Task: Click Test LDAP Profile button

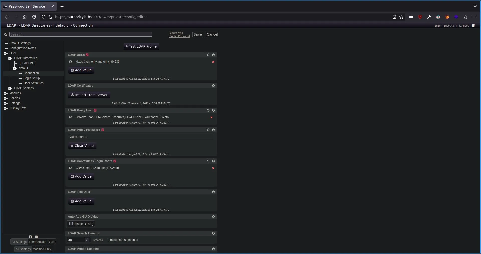Action: click(x=141, y=46)
